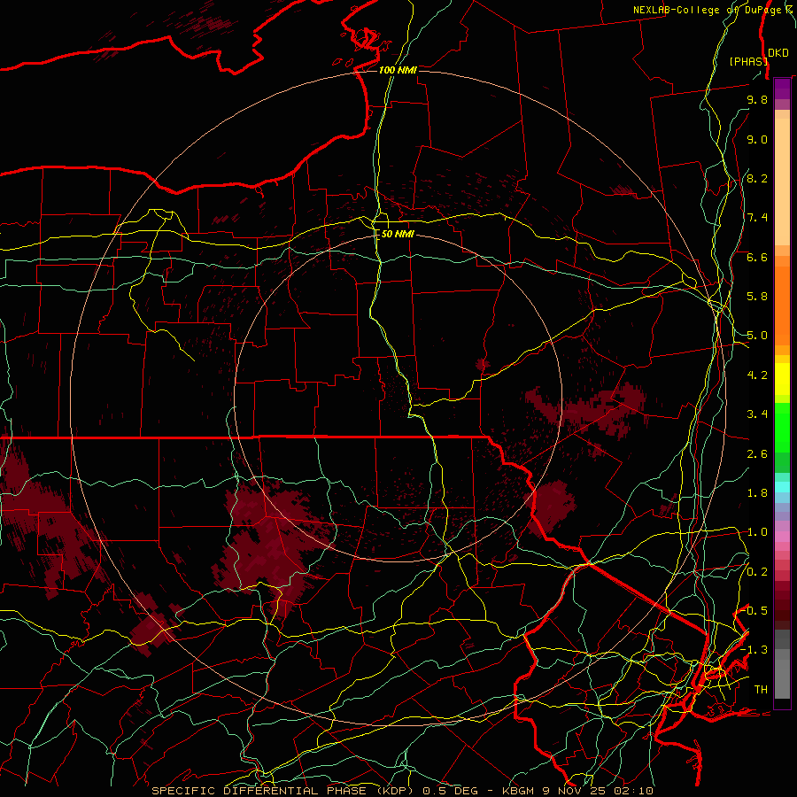Screen dimensions: 797x797
Task: Click the radar product title at the bottom
Action: point(402,791)
